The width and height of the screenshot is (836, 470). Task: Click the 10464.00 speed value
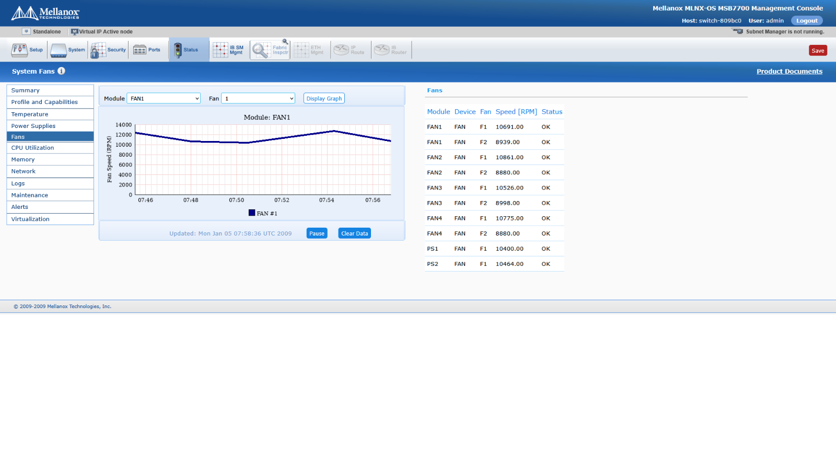[509, 264]
